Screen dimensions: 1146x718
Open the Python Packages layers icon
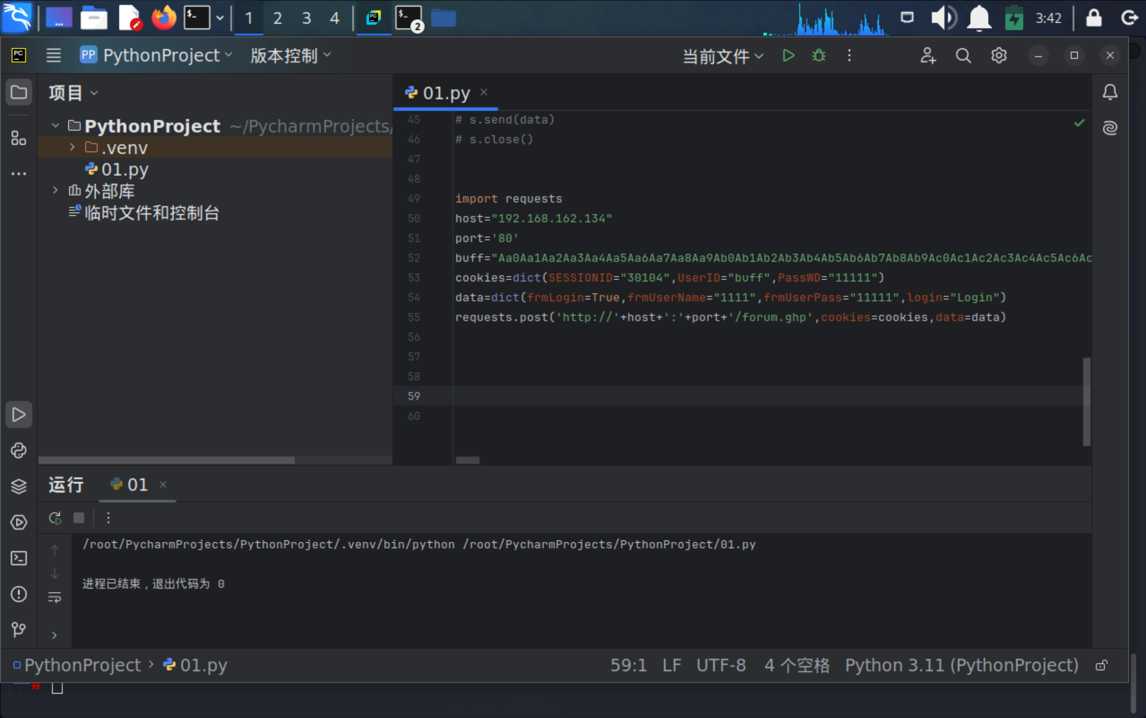(x=19, y=486)
